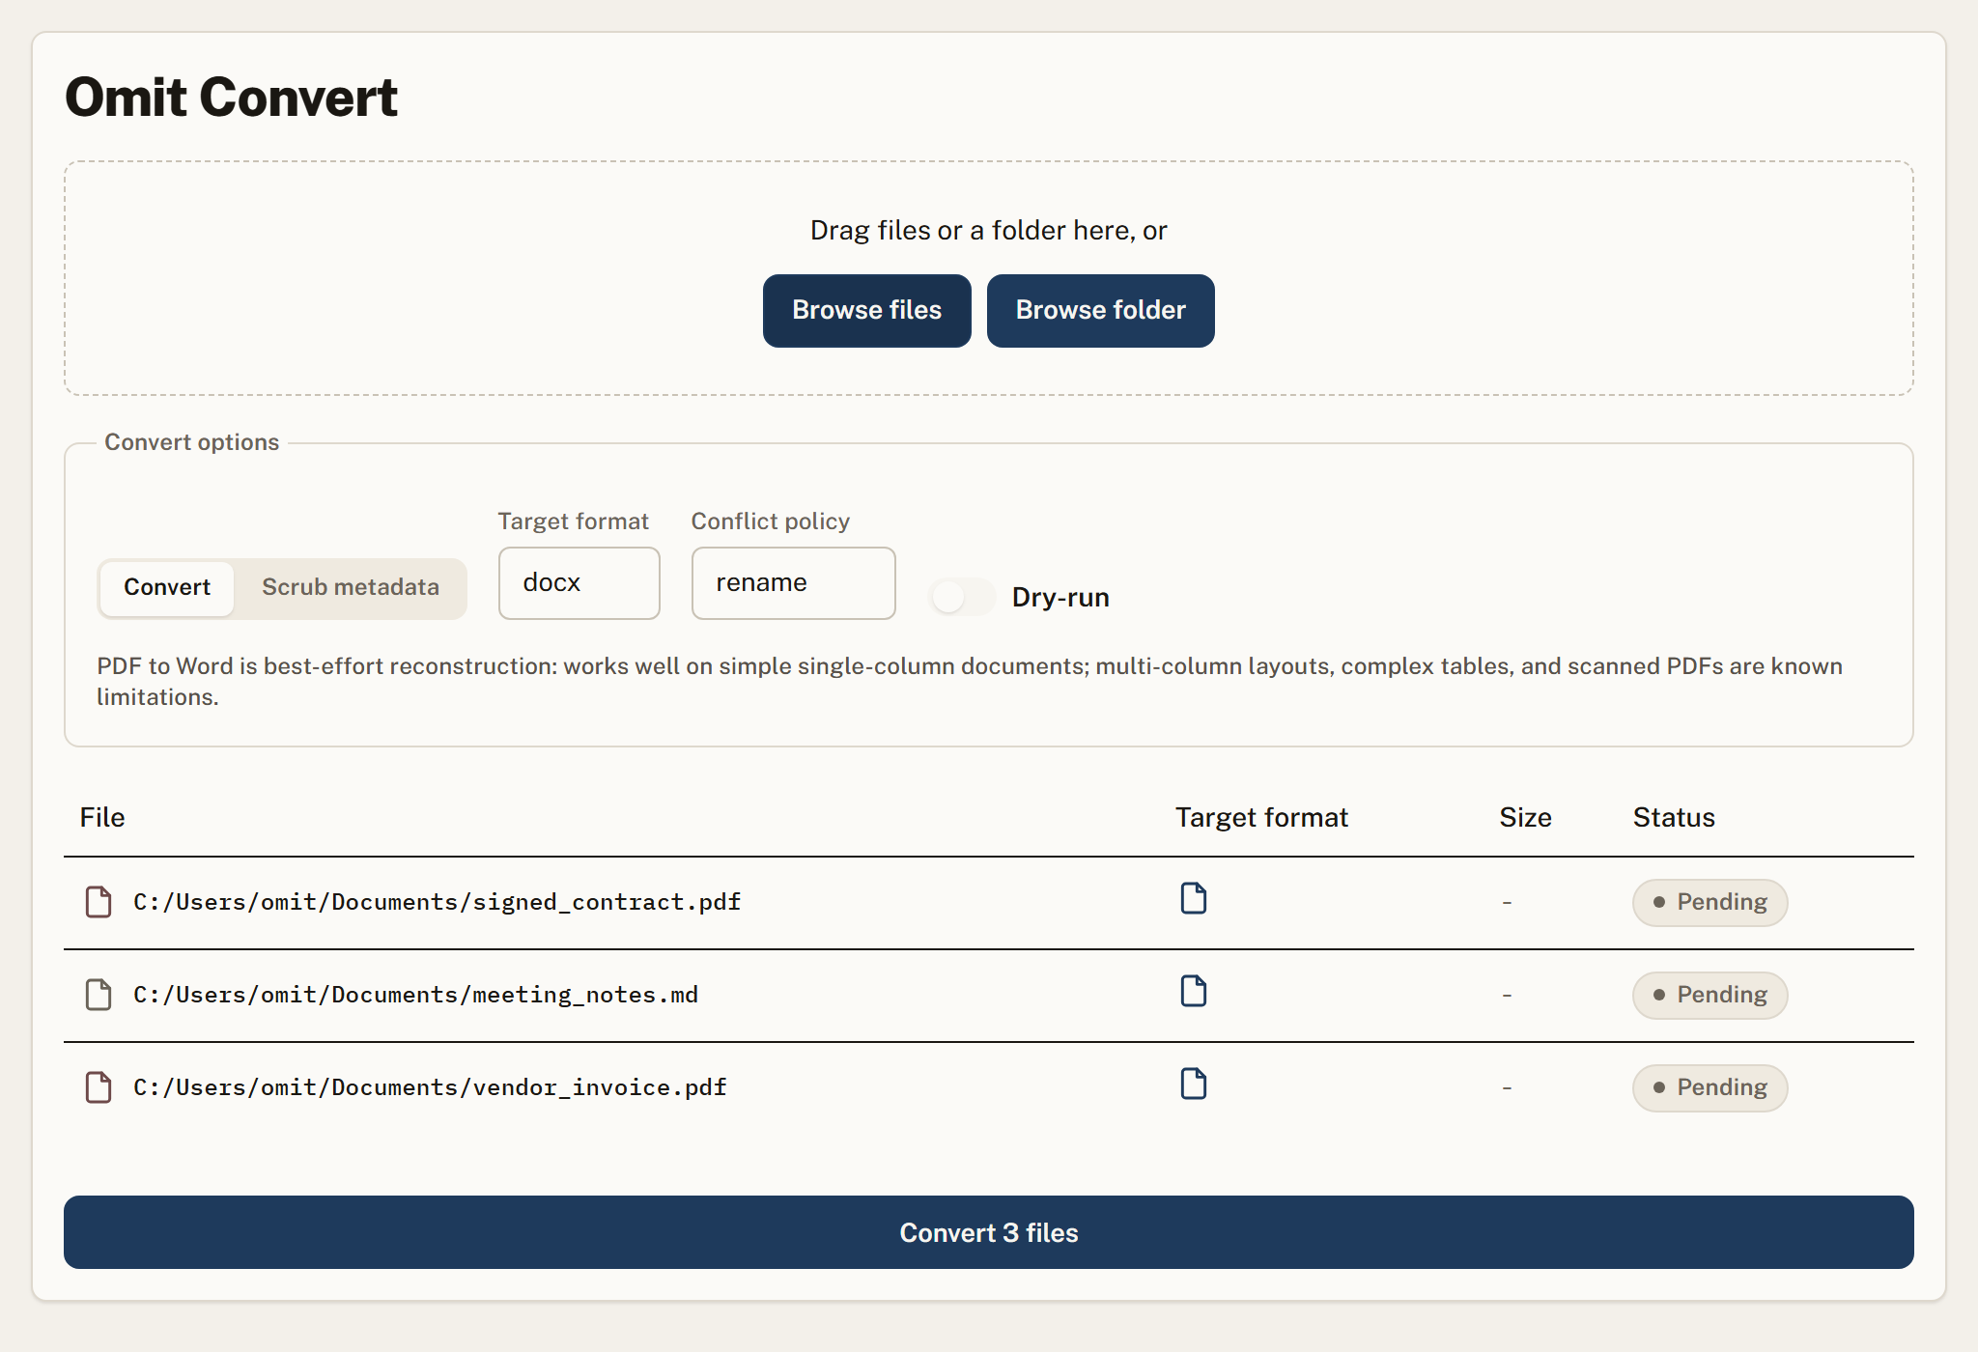Click target format icon in meeting_notes row

tap(1194, 991)
